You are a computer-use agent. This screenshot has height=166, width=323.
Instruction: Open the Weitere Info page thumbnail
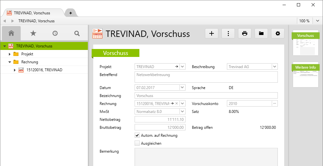point(305,74)
